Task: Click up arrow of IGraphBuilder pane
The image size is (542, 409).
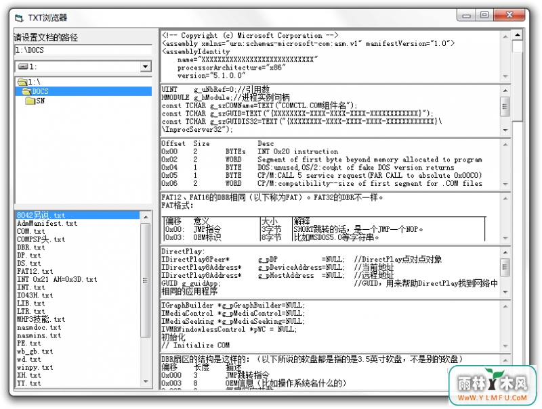Action: click(x=505, y=306)
